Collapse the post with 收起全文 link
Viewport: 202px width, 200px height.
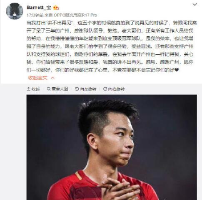[38, 78]
